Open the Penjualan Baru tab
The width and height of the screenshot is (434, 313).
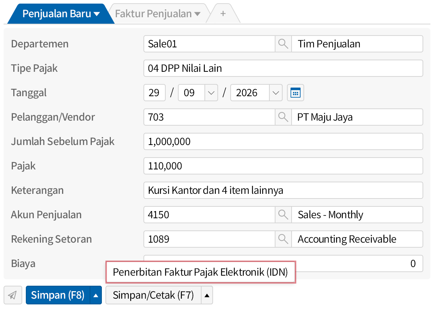click(x=61, y=14)
